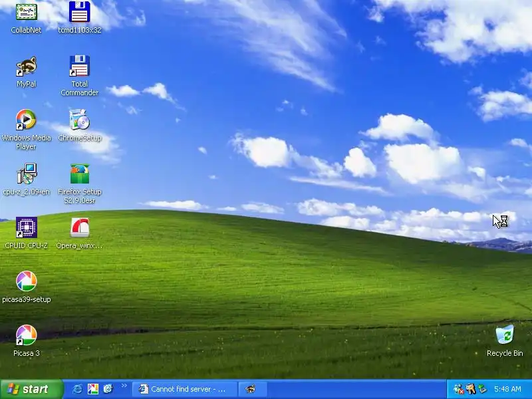Expand the Quick Launch overflow chevron
The height and width of the screenshot is (399, 532).
124,386
